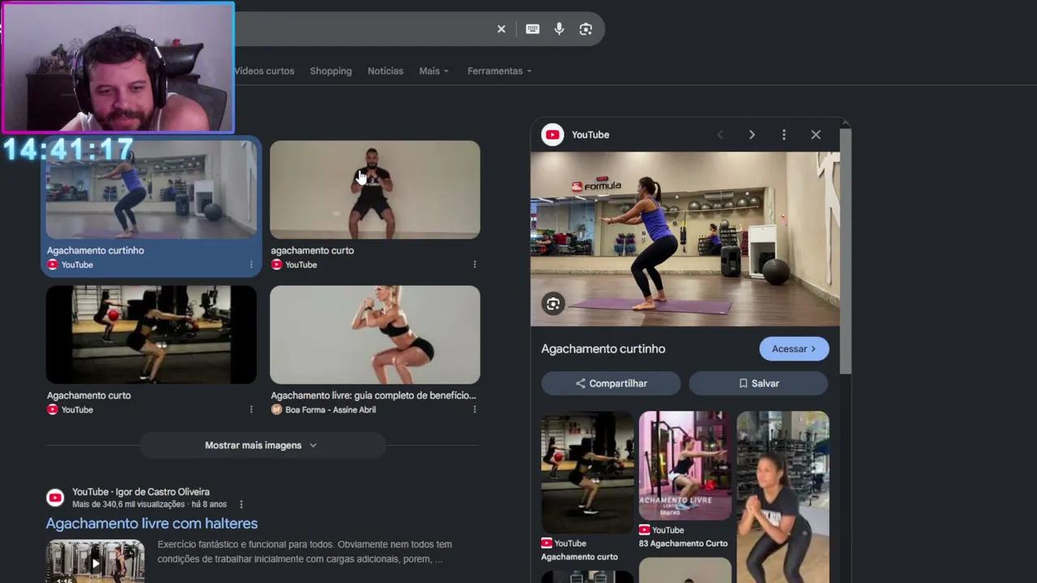Screen dimensions: 1037x583
Task: Switch to the Shopping tab
Action: [x=331, y=71]
